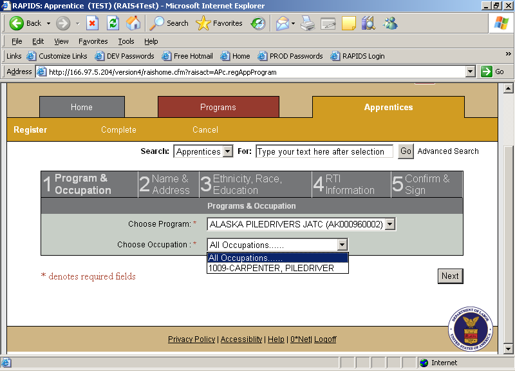Viewport: 515px width, 371px height.
Task: Click the Logoff footer link
Action: point(325,339)
